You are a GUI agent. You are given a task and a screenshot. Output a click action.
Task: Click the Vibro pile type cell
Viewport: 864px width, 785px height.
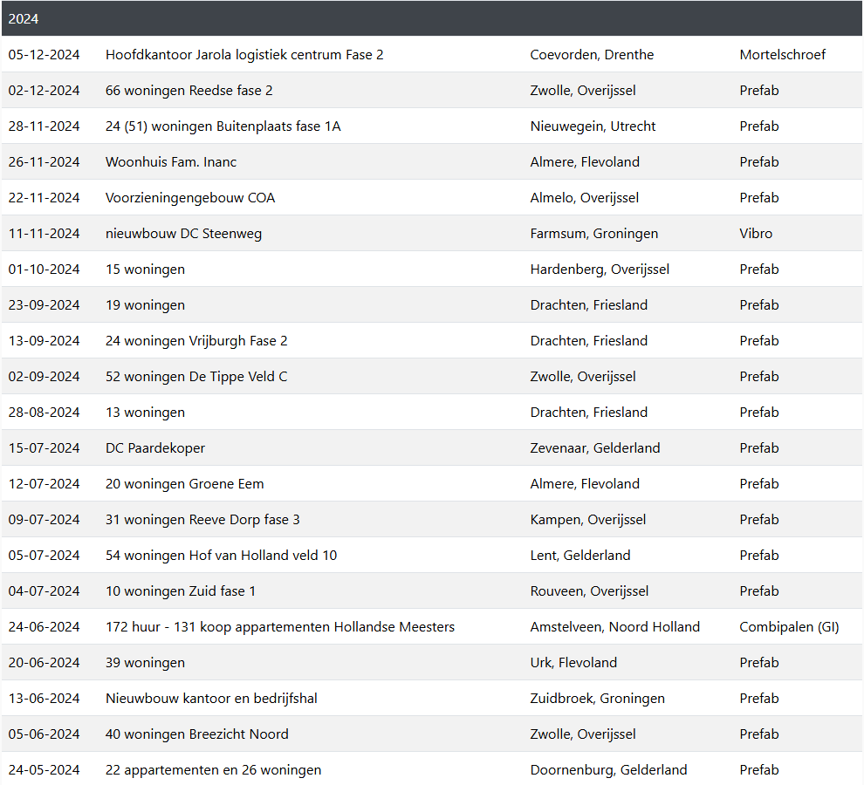[756, 234]
